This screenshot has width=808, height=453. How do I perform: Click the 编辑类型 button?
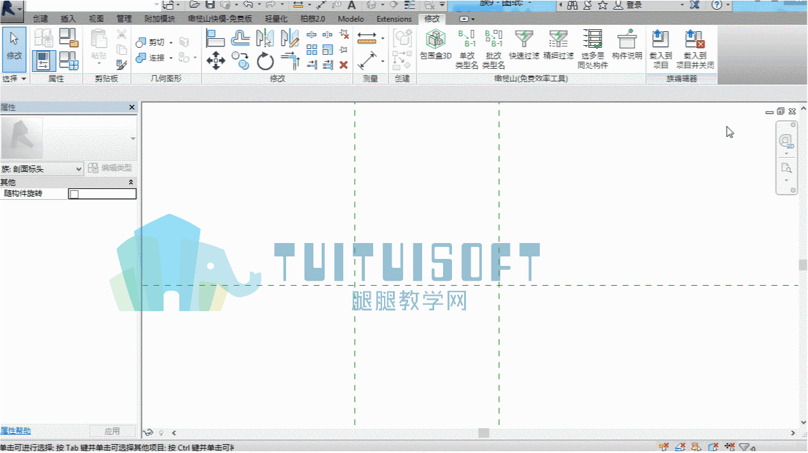tap(111, 169)
